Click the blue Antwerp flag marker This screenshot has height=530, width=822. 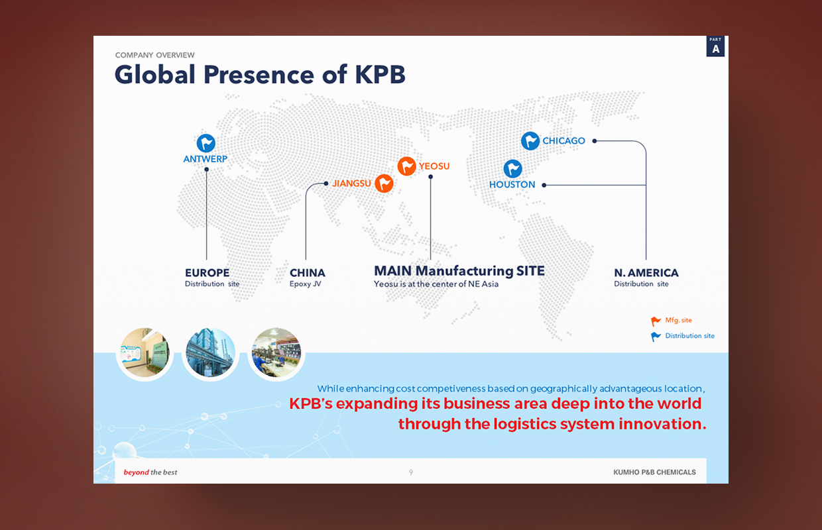(x=206, y=143)
